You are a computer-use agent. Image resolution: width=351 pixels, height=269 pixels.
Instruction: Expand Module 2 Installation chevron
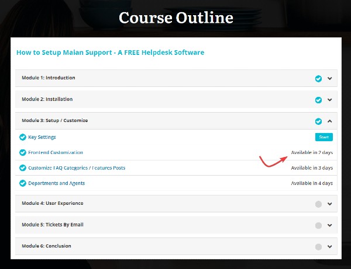pos(330,100)
